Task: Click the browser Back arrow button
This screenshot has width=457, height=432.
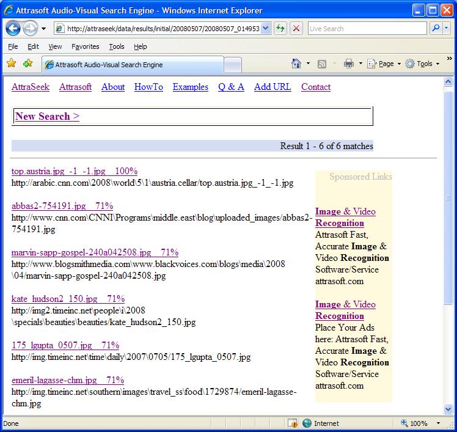Action: (x=13, y=29)
